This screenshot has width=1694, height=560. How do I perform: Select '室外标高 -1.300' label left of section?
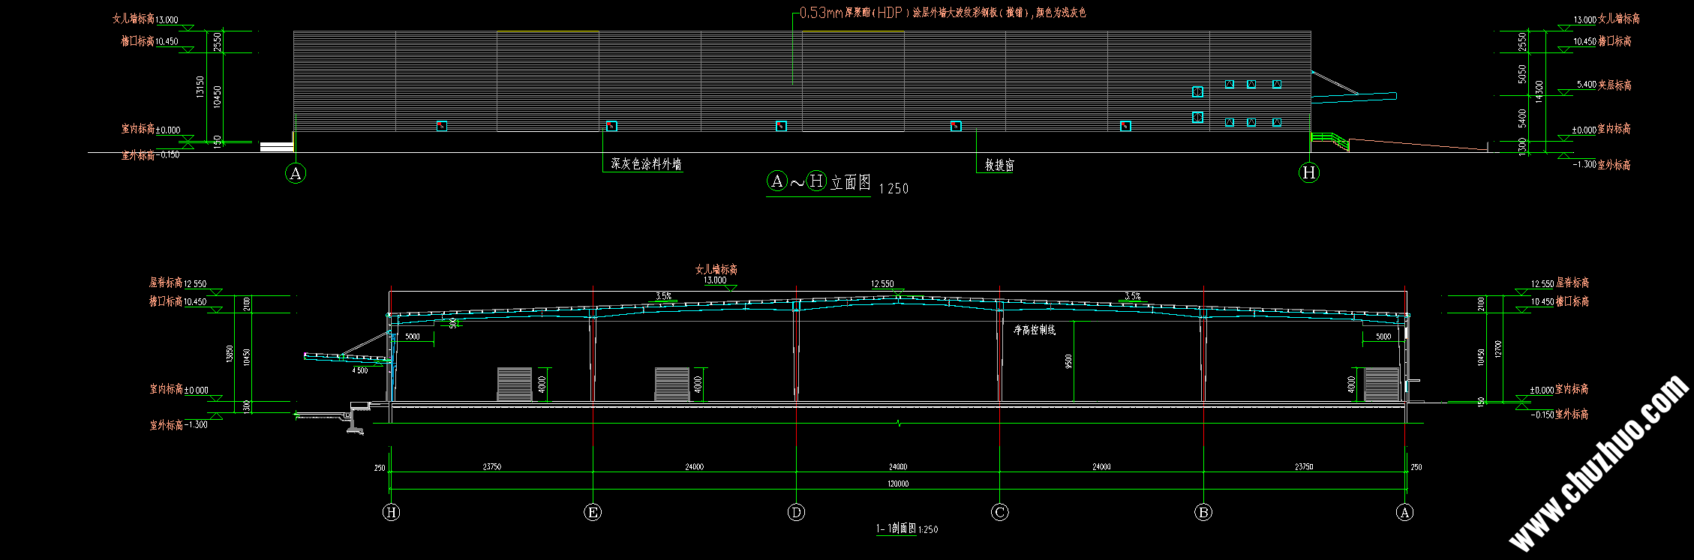[x=179, y=425]
